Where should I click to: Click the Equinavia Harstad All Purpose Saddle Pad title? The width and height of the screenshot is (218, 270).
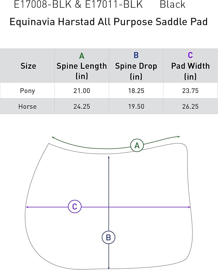pyautogui.click(x=109, y=22)
